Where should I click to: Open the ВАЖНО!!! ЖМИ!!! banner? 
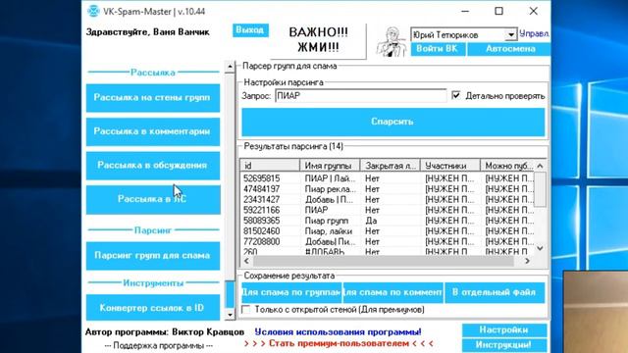[318, 40]
